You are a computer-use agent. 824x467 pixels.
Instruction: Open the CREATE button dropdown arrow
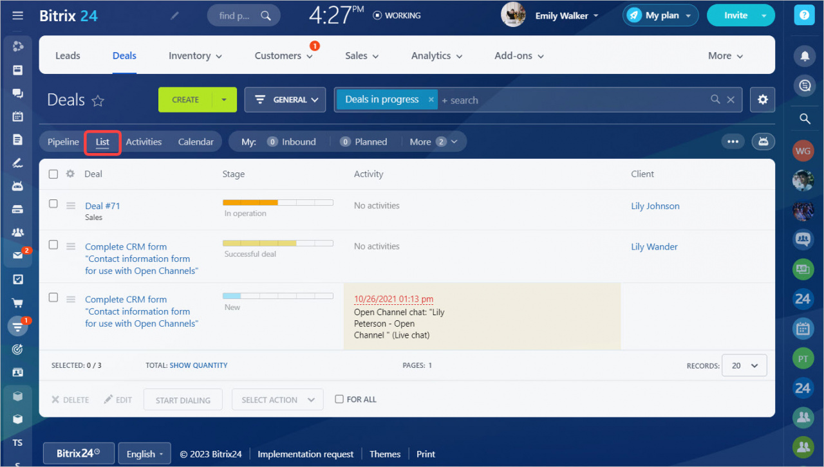pyautogui.click(x=224, y=100)
